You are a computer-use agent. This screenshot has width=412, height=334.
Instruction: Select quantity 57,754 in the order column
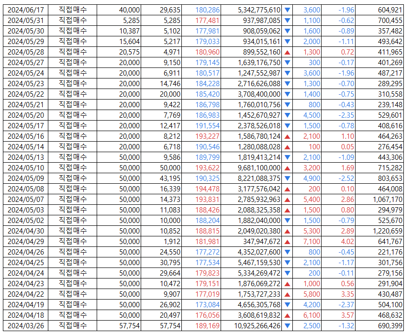129,325
